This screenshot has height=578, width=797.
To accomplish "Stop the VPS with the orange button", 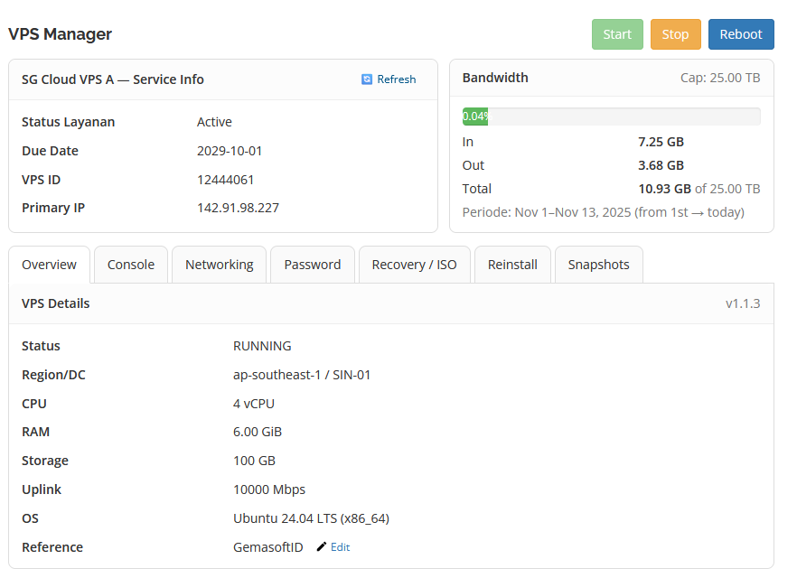I will pyautogui.click(x=675, y=34).
